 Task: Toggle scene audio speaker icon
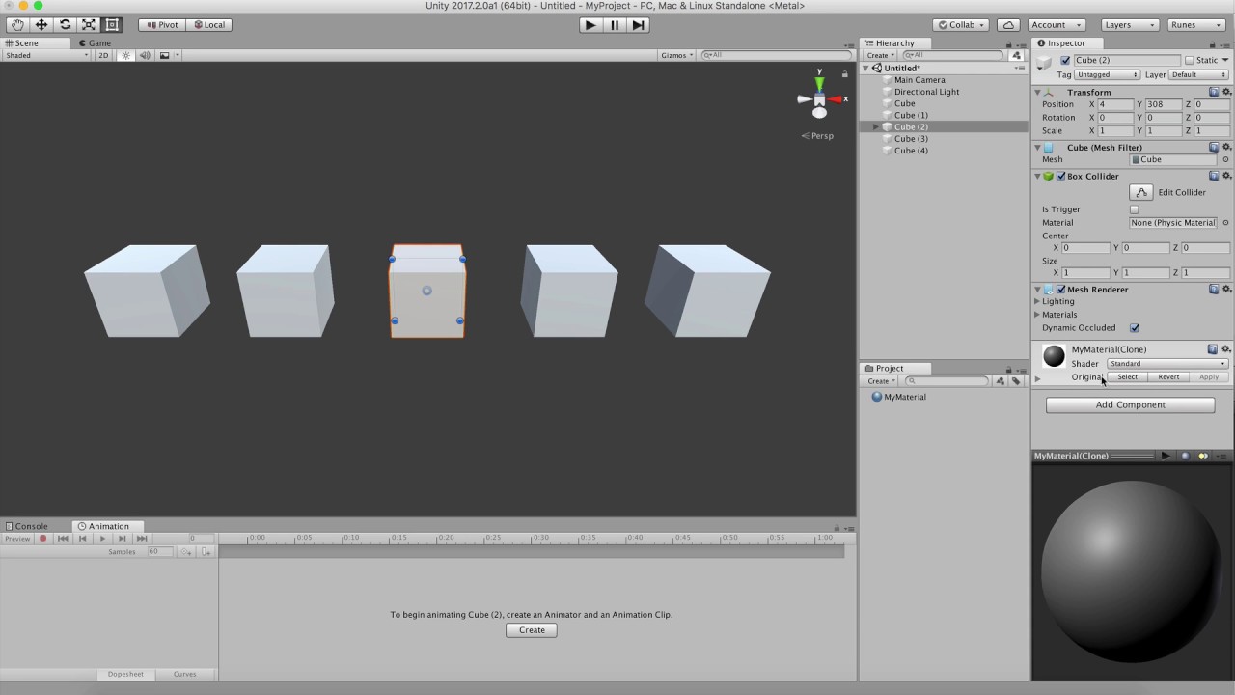[x=145, y=55]
